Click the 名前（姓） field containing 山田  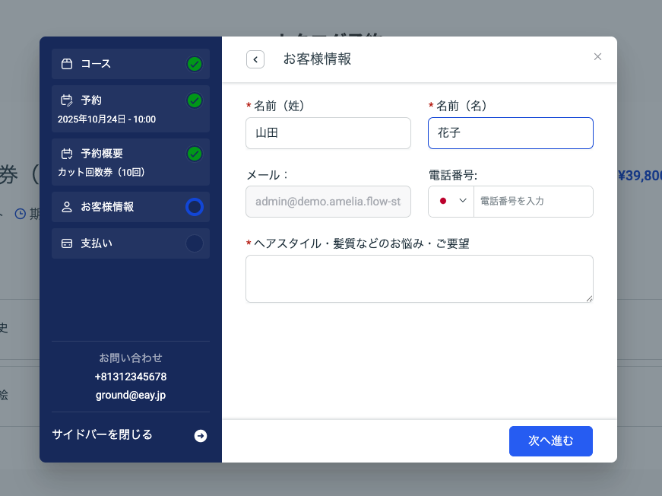[x=328, y=133]
